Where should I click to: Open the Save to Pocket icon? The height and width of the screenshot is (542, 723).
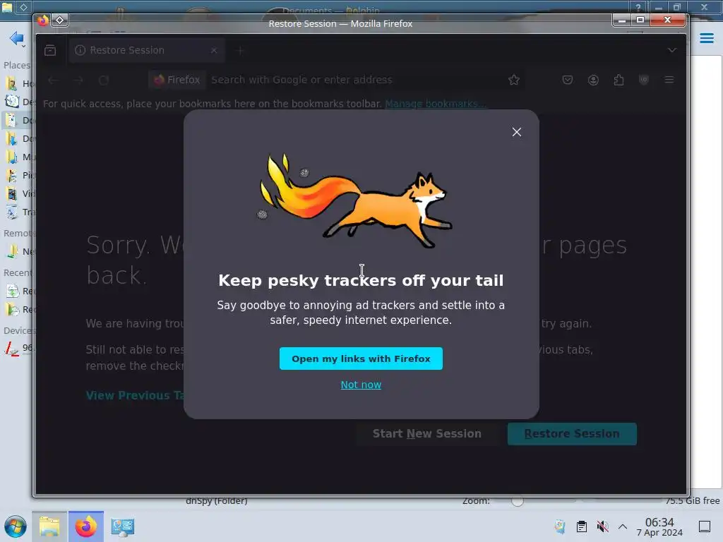568,80
